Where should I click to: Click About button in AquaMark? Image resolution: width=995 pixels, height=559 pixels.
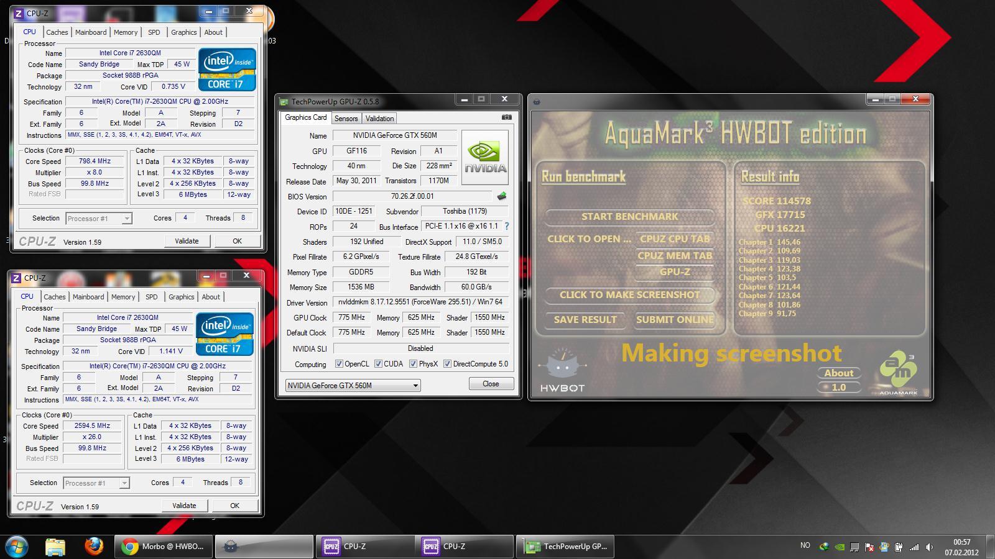click(838, 373)
